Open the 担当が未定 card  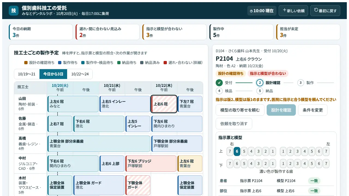(x=308, y=32)
